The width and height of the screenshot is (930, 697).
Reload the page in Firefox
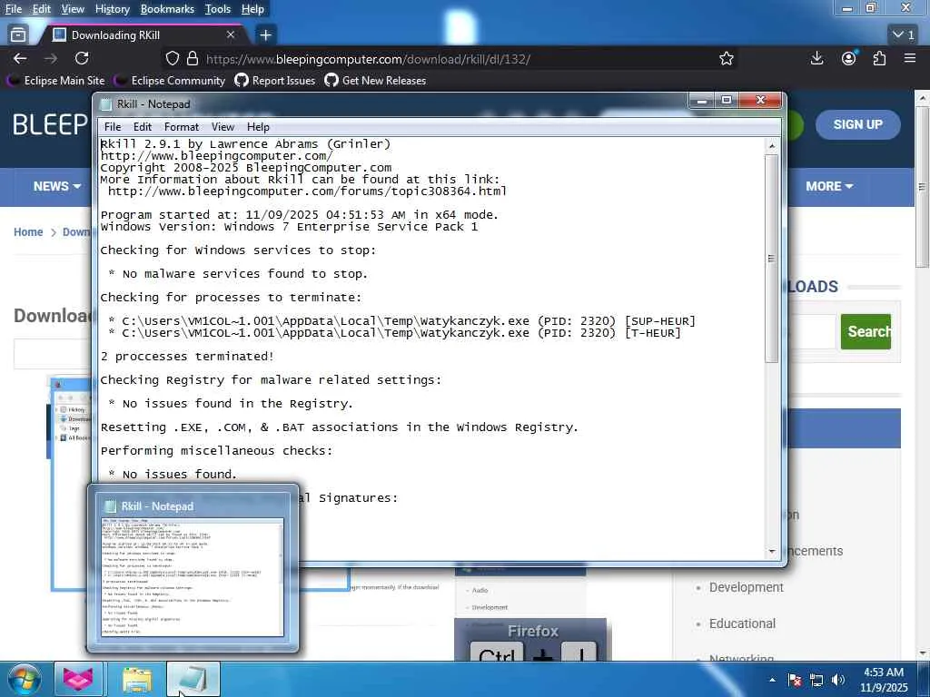click(82, 58)
